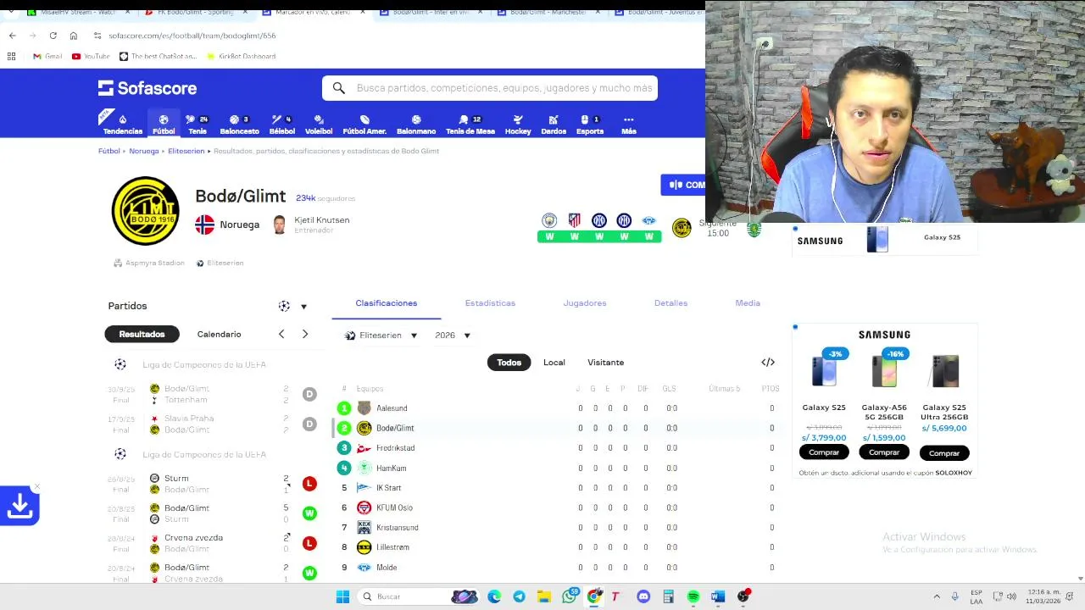Expand the Eliteserien league dropdown
Viewport: 1085px width, 610px height.
381,335
